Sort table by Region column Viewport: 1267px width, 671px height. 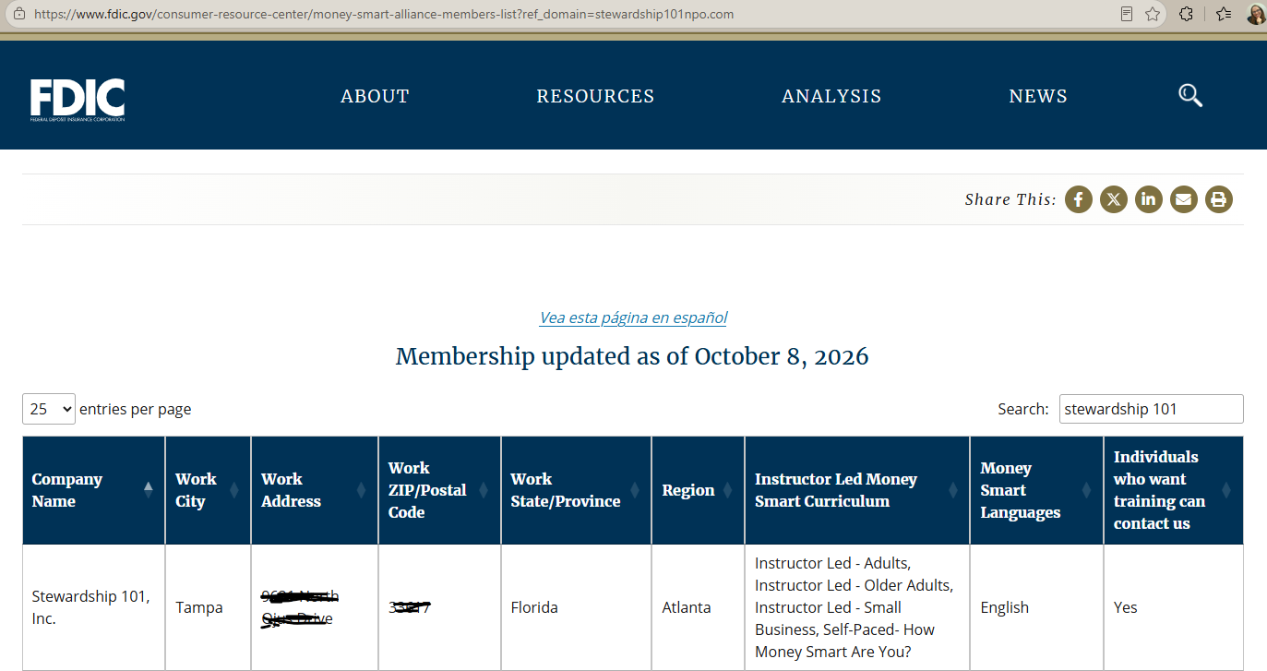pyautogui.click(x=699, y=490)
